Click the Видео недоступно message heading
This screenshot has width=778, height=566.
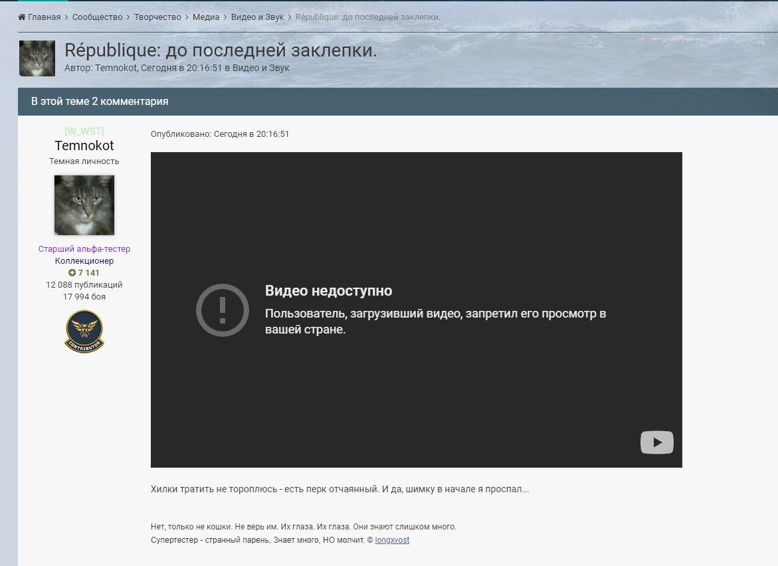coord(328,291)
